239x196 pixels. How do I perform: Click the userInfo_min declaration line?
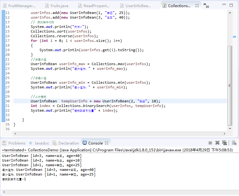90,82
